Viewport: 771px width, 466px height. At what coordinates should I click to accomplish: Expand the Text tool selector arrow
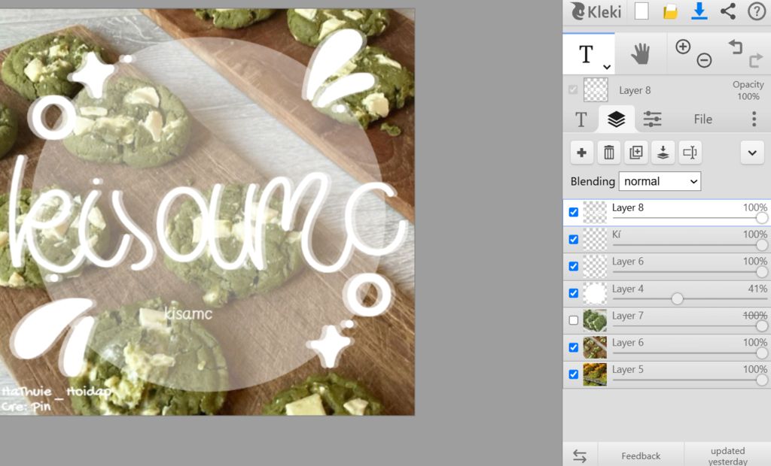click(606, 67)
